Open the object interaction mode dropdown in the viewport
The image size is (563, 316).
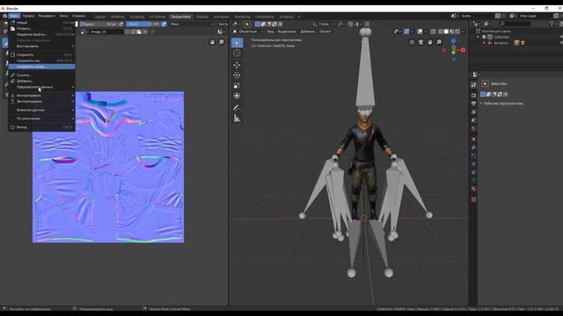(x=247, y=32)
